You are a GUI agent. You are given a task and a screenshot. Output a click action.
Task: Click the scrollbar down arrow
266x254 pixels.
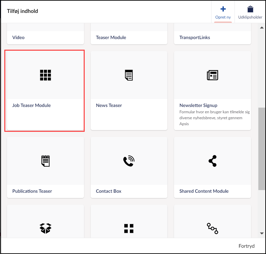(x=262, y=233)
